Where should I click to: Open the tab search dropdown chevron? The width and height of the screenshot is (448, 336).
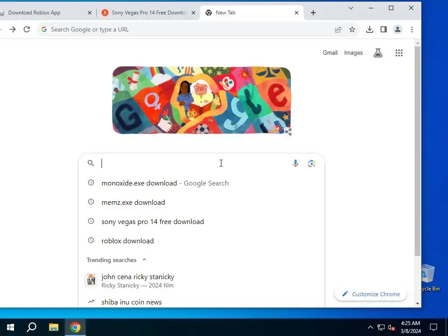tap(351, 8)
